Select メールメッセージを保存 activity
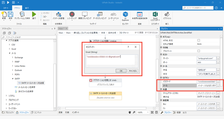This screenshot has height=119, width=224. (x=25, y=87)
